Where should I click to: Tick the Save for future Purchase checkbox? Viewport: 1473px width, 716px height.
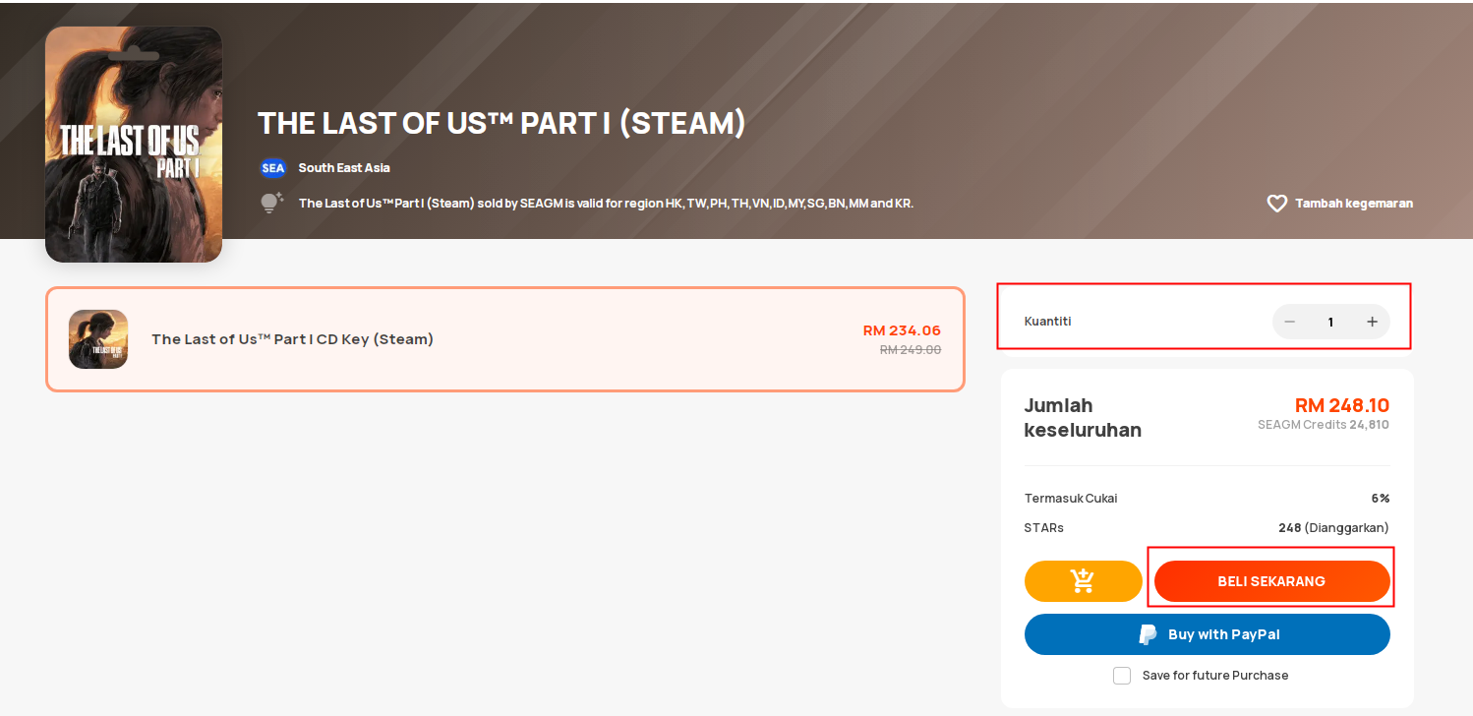point(1122,676)
